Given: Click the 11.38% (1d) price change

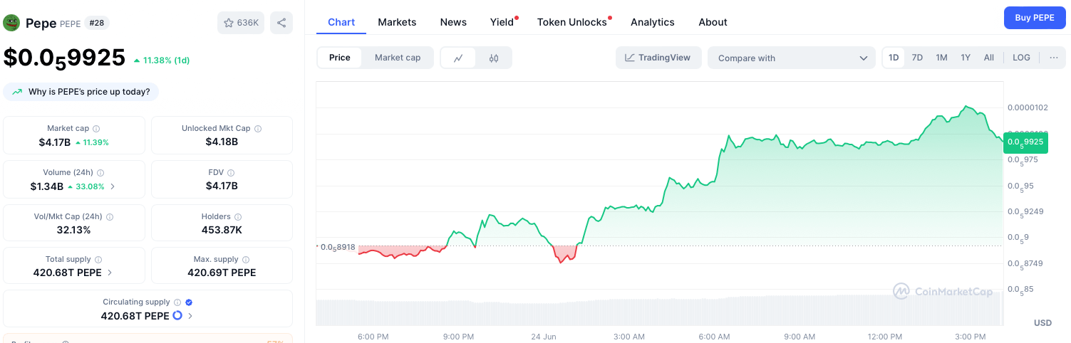Looking at the screenshot, I should click(x=162, y=60).
